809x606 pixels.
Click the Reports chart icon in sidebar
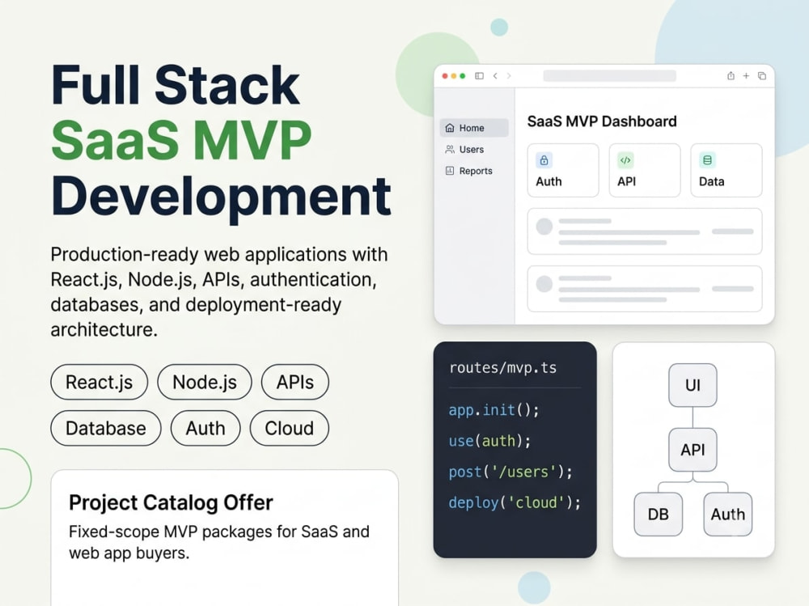(450, 171)
